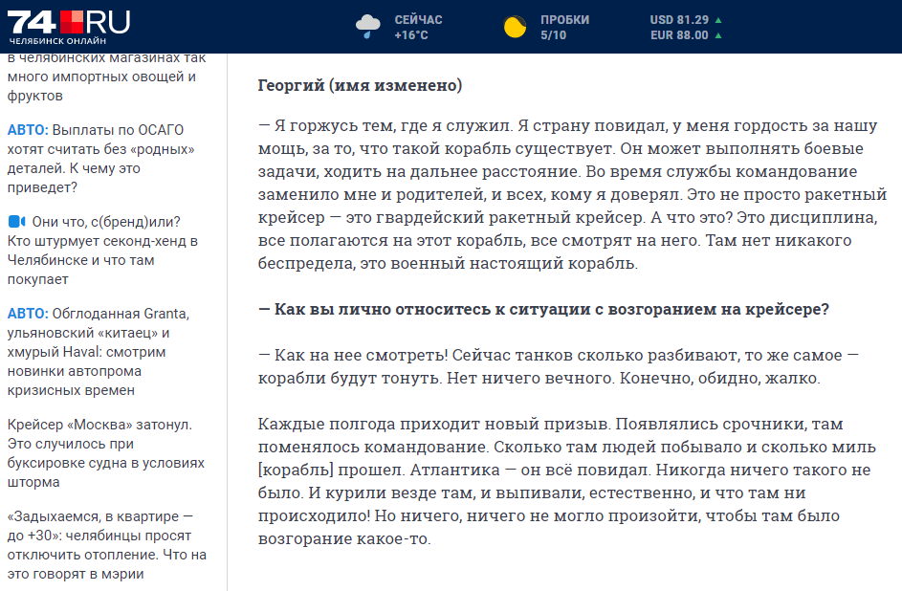Image resolution: width=902 pixels, height=591 pixels.
Task: Click the rainy cloud weather icon
Action: click(x=368, y=27)
